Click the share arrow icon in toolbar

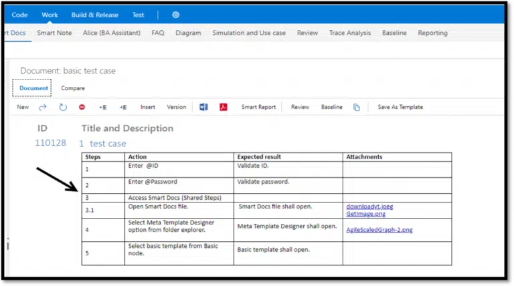(43, 107)
